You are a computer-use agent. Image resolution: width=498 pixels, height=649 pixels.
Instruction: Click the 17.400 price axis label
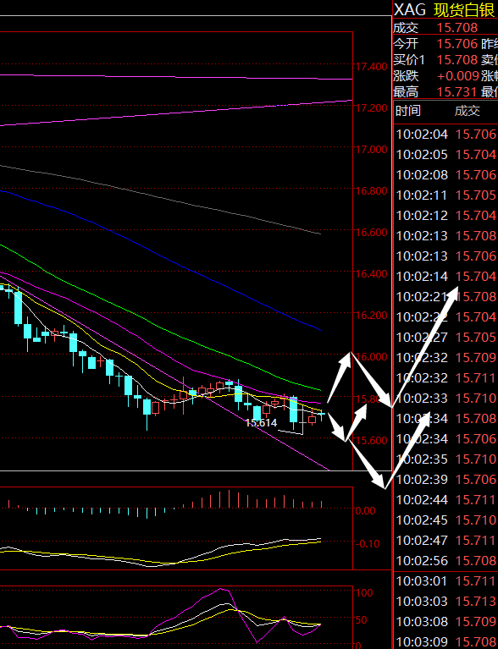pos(372,66)
